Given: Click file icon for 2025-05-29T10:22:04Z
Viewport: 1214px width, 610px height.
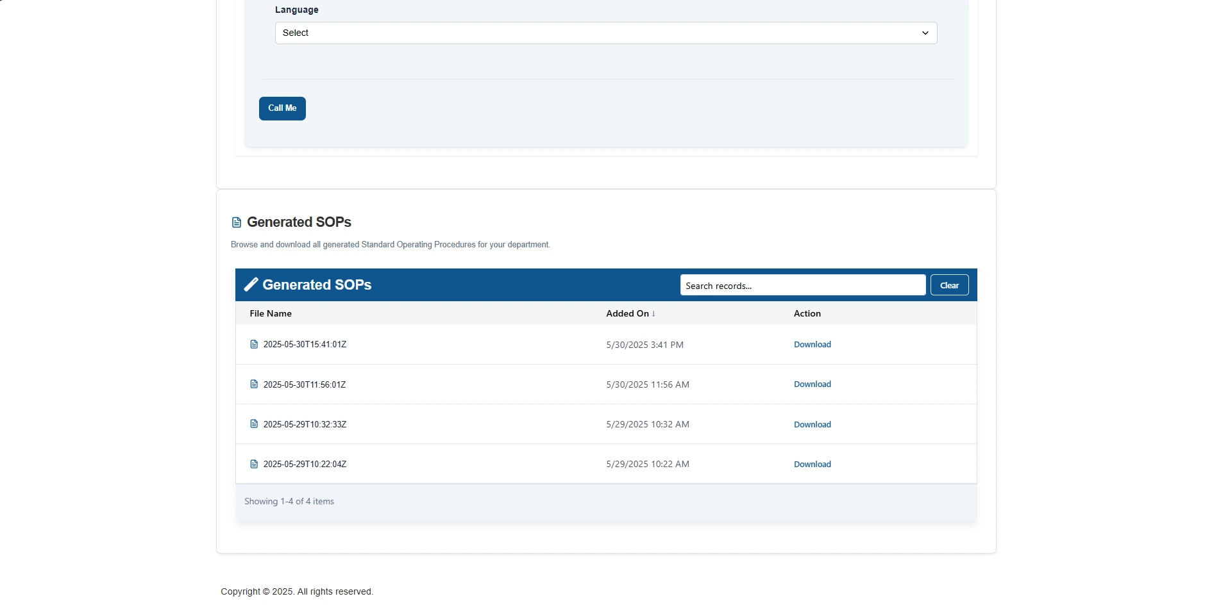Looking at the screenshot, I should [x=254, y=464].
